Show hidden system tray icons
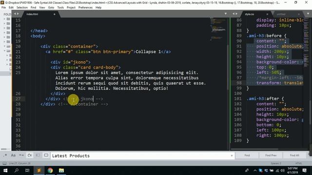The width and height of the screenshot is (312, 175). pos(255,171)
